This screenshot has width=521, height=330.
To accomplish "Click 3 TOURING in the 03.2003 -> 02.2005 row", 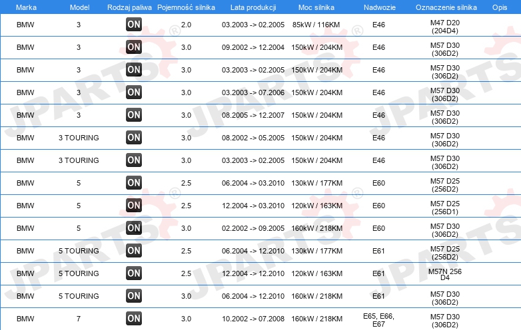I will 79,160.
